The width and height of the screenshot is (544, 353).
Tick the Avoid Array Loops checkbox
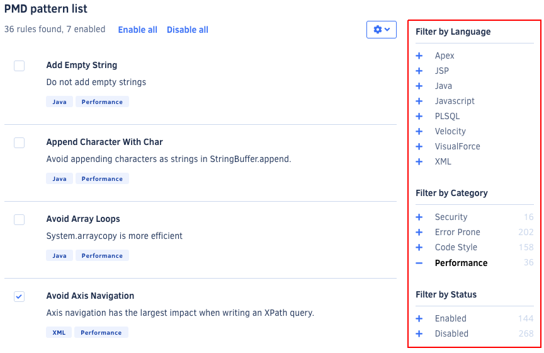(x=20, y=219)
